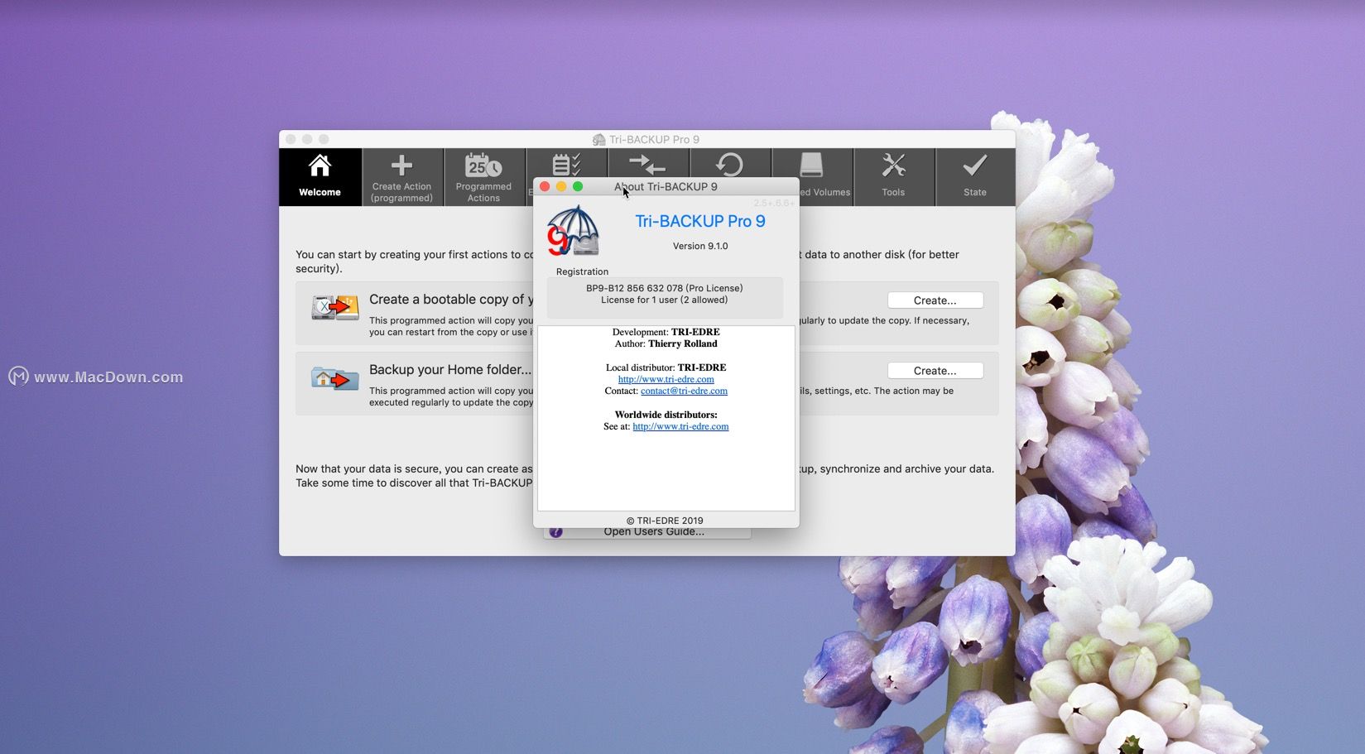Click the Tri-BACKUP Pro 9 window title bar

point(647,139)
